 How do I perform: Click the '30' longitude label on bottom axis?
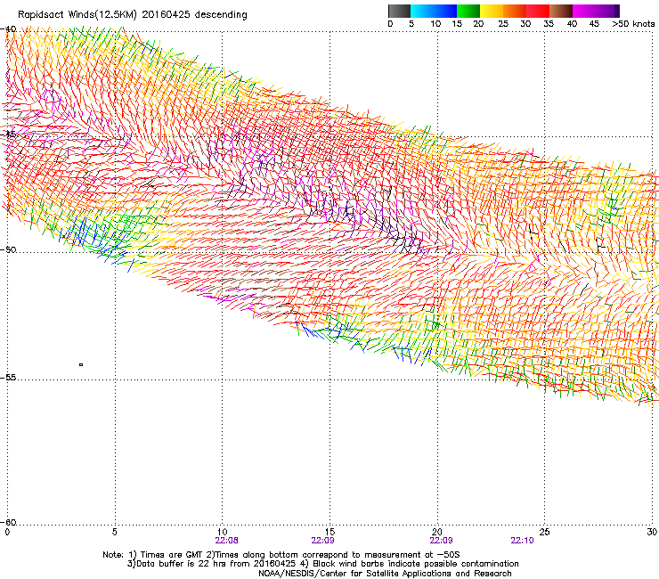click(652, 532)
